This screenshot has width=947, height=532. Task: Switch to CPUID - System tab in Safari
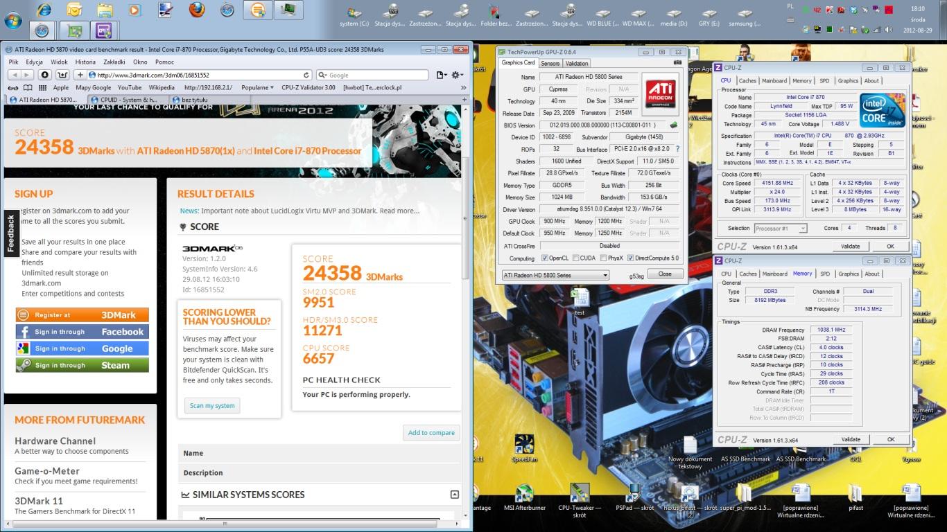[x=130, y=100]
